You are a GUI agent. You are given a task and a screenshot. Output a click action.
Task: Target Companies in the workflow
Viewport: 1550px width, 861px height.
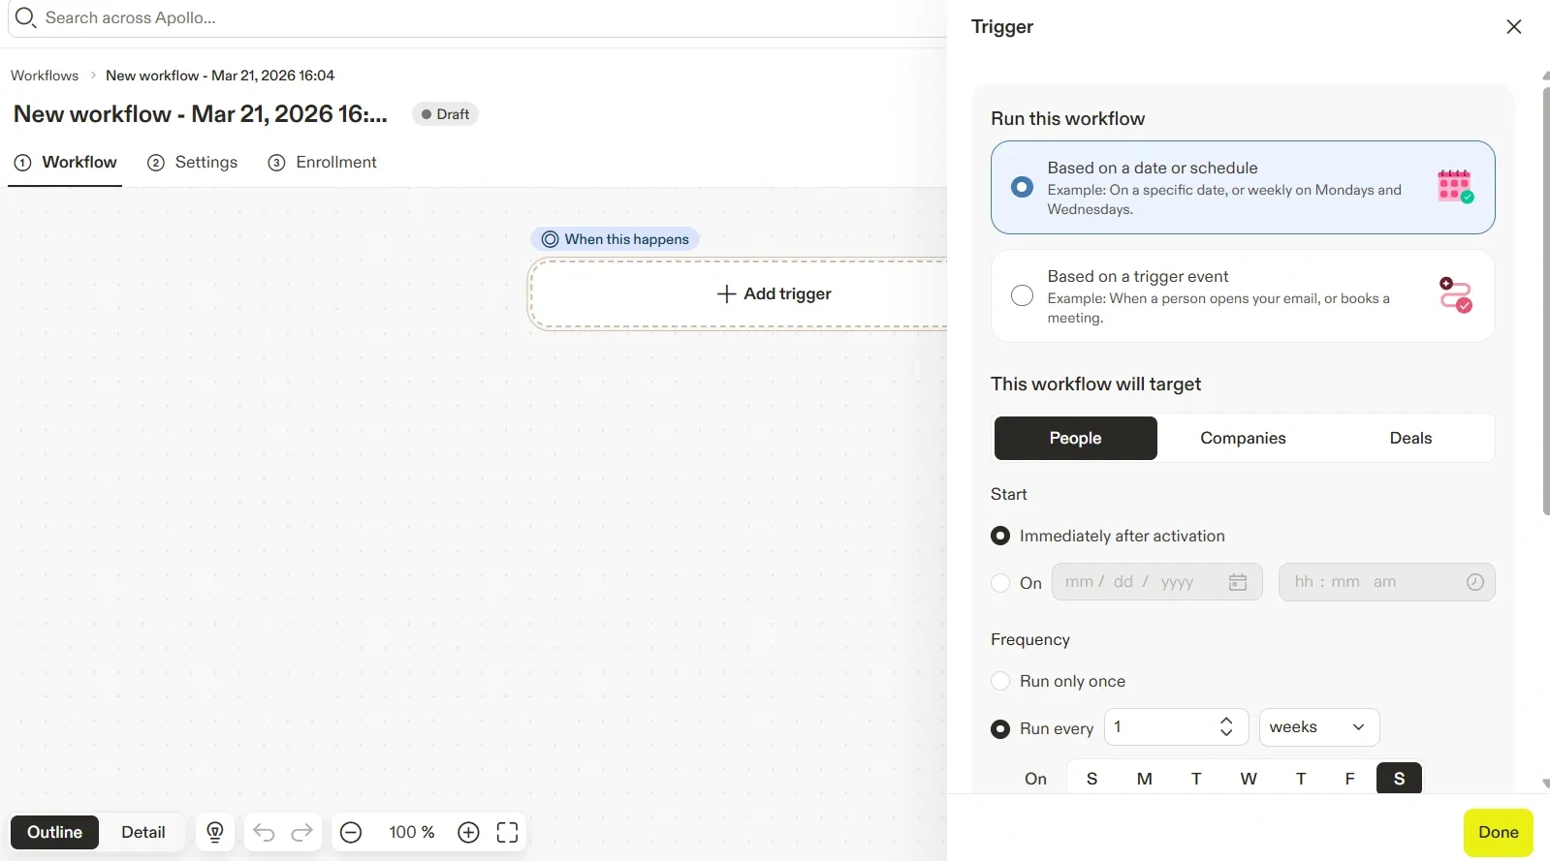point(1243,439)
